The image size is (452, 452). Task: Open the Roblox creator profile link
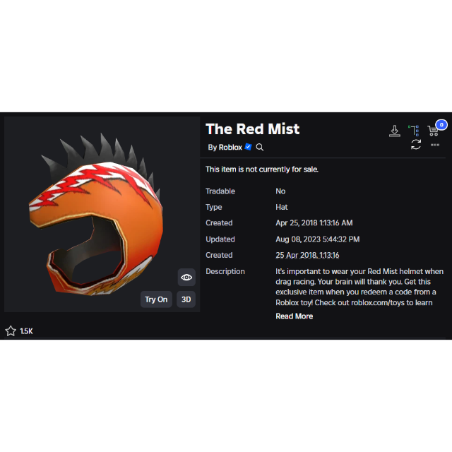tap(230, 148)
